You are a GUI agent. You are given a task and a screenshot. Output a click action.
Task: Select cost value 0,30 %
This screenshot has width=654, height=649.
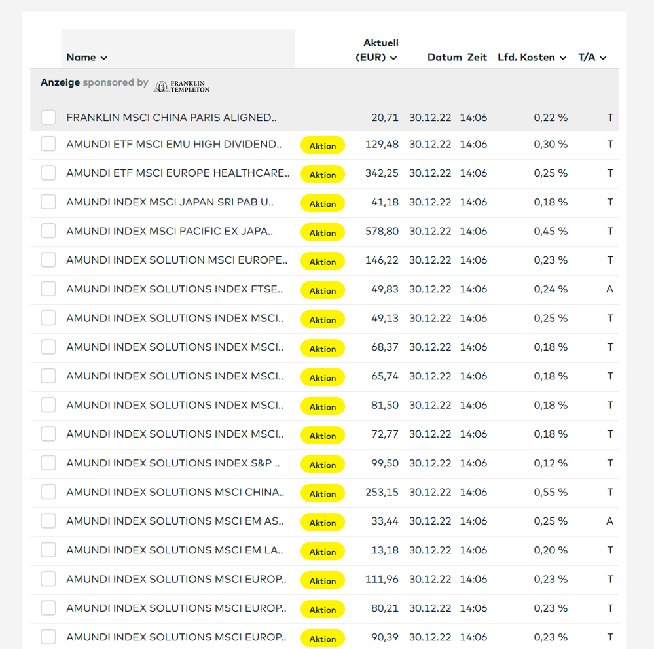coord(551,144)
